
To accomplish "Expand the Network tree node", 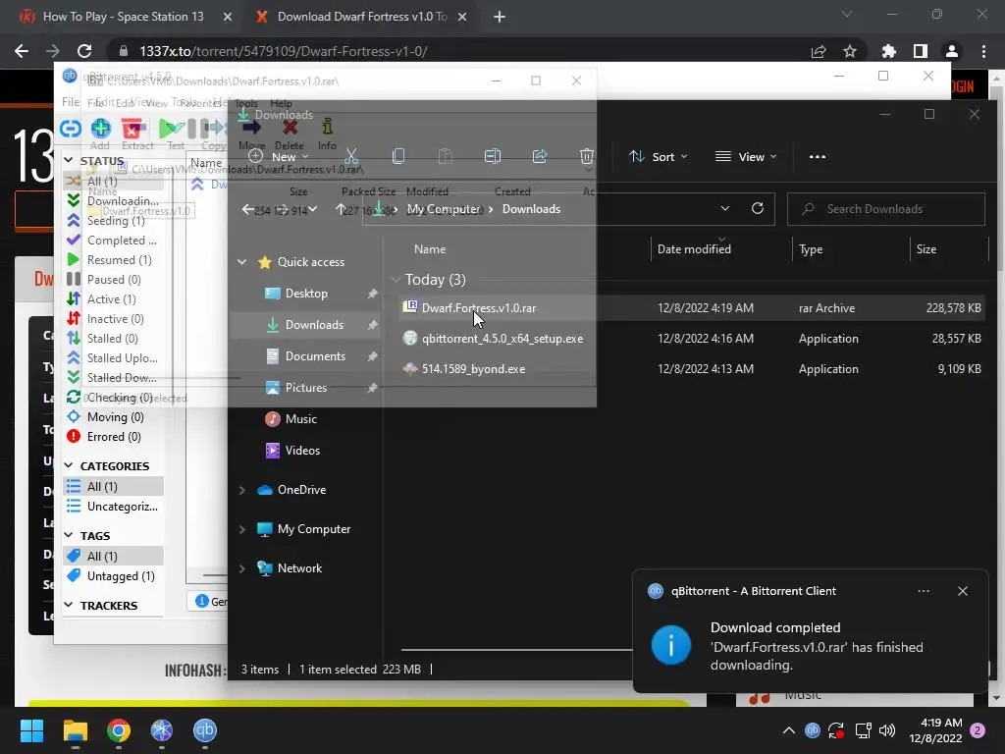I will click(241, 568).
